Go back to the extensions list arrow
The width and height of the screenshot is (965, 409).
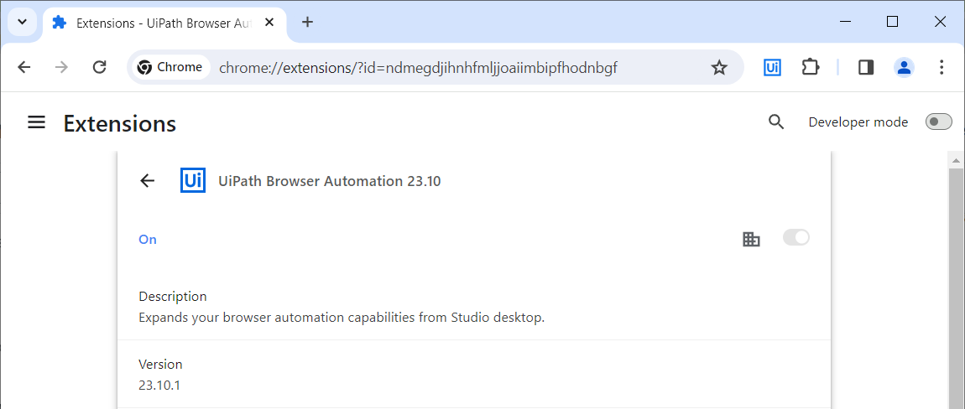click(x=147, y=180)
